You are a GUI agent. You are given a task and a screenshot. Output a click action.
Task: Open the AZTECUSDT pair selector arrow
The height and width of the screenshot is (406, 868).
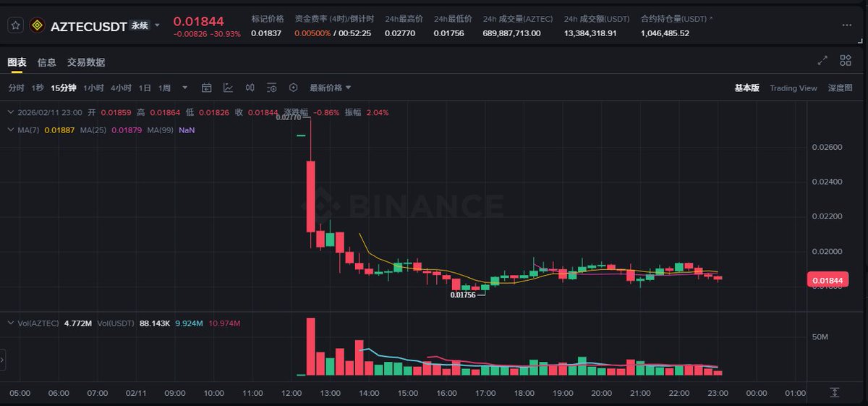point(158,25)
